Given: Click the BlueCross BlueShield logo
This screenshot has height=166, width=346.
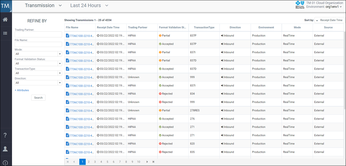Looking at the screenshot, I should pos(300,4).
